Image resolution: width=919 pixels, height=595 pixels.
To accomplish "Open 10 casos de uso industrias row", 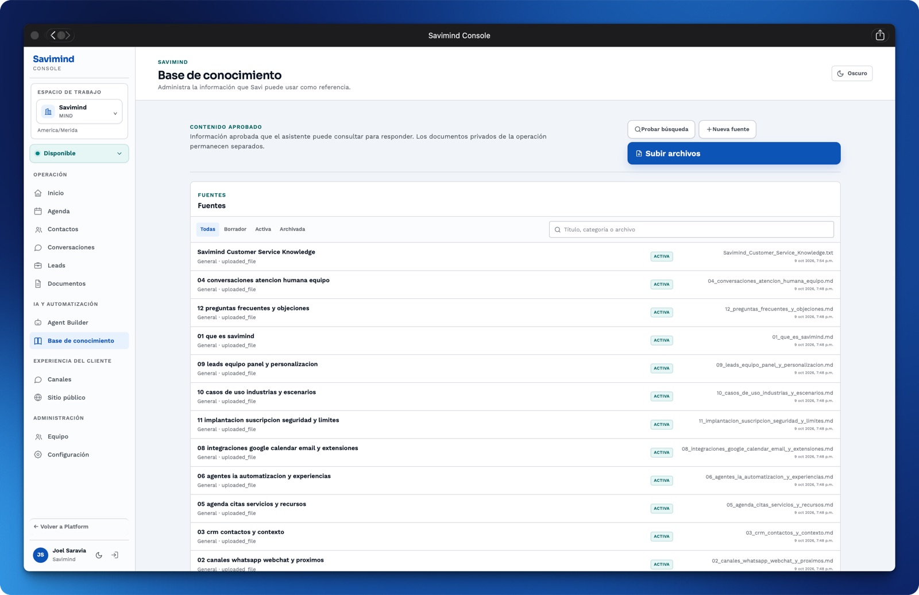I will (x=515, y=397).
